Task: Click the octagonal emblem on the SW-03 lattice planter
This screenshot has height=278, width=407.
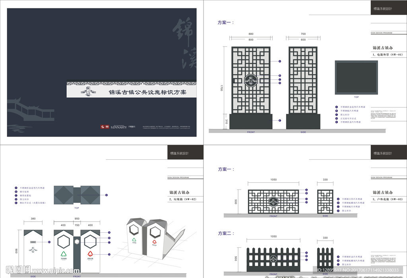Action: (x=273, y=201)
